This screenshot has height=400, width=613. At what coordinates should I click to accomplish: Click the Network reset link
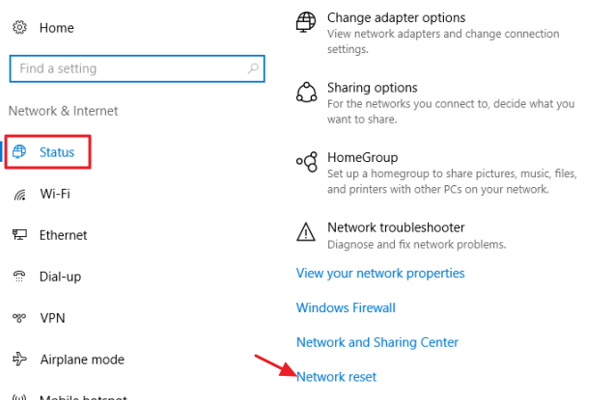pyautogui.click(x=337, y=377)
